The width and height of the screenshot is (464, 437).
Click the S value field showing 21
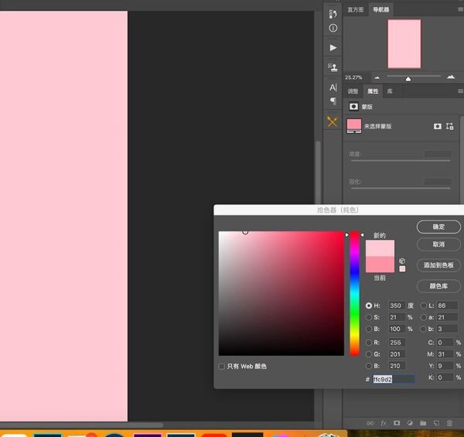coord(397,317)
